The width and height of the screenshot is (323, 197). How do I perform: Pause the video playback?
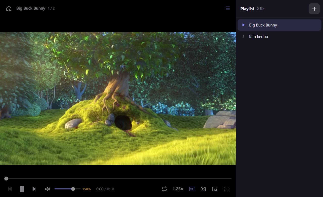[22, 189]
